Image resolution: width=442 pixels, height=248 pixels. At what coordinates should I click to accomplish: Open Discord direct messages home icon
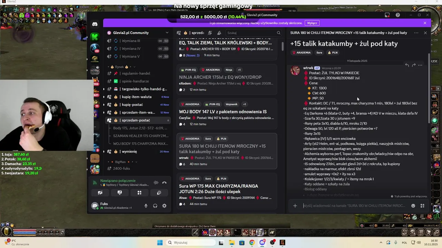coord(95,24)
